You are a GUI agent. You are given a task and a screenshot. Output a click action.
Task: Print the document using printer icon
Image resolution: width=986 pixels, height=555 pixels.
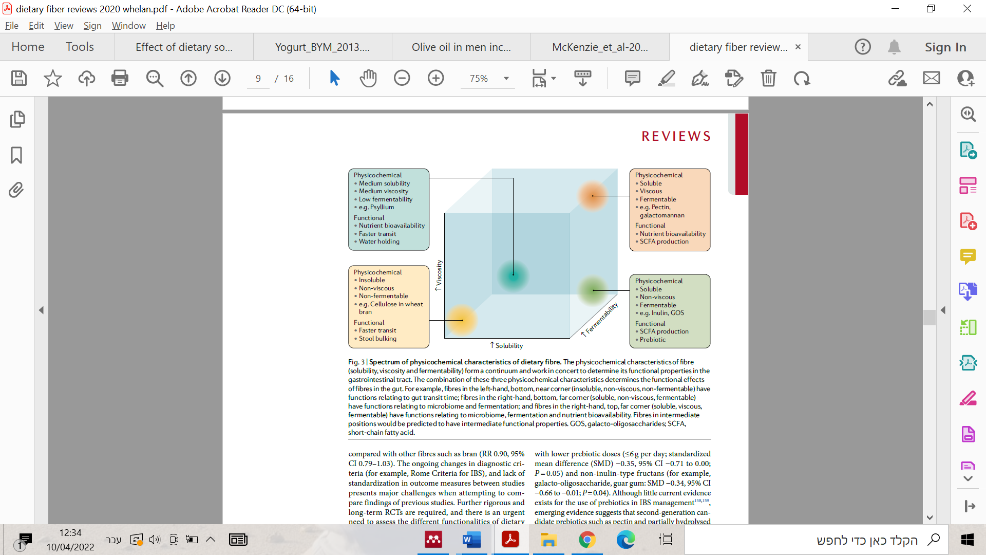(120, 78)
